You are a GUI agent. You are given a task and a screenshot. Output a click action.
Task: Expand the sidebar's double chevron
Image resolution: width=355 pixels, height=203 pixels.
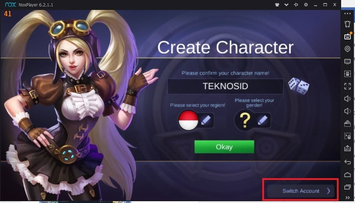point(348,198)
